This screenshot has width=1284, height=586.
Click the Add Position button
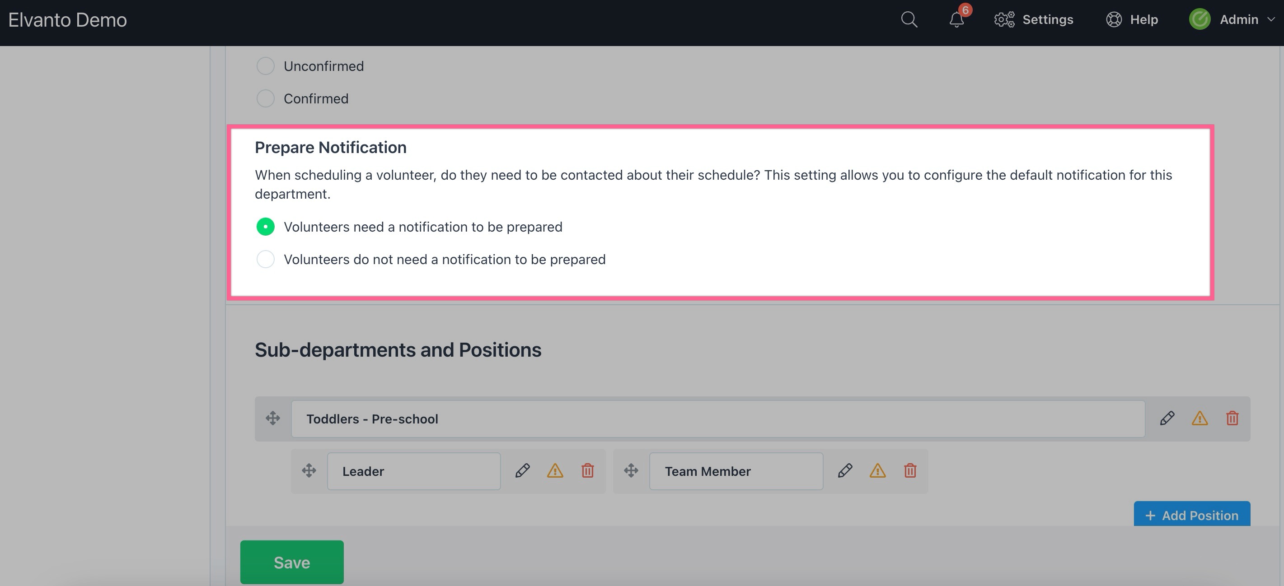point(1192,514)
